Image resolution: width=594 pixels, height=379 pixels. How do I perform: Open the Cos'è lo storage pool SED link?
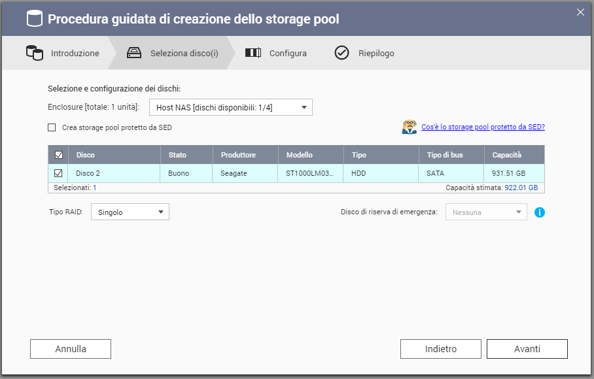[x=483, y=127]
